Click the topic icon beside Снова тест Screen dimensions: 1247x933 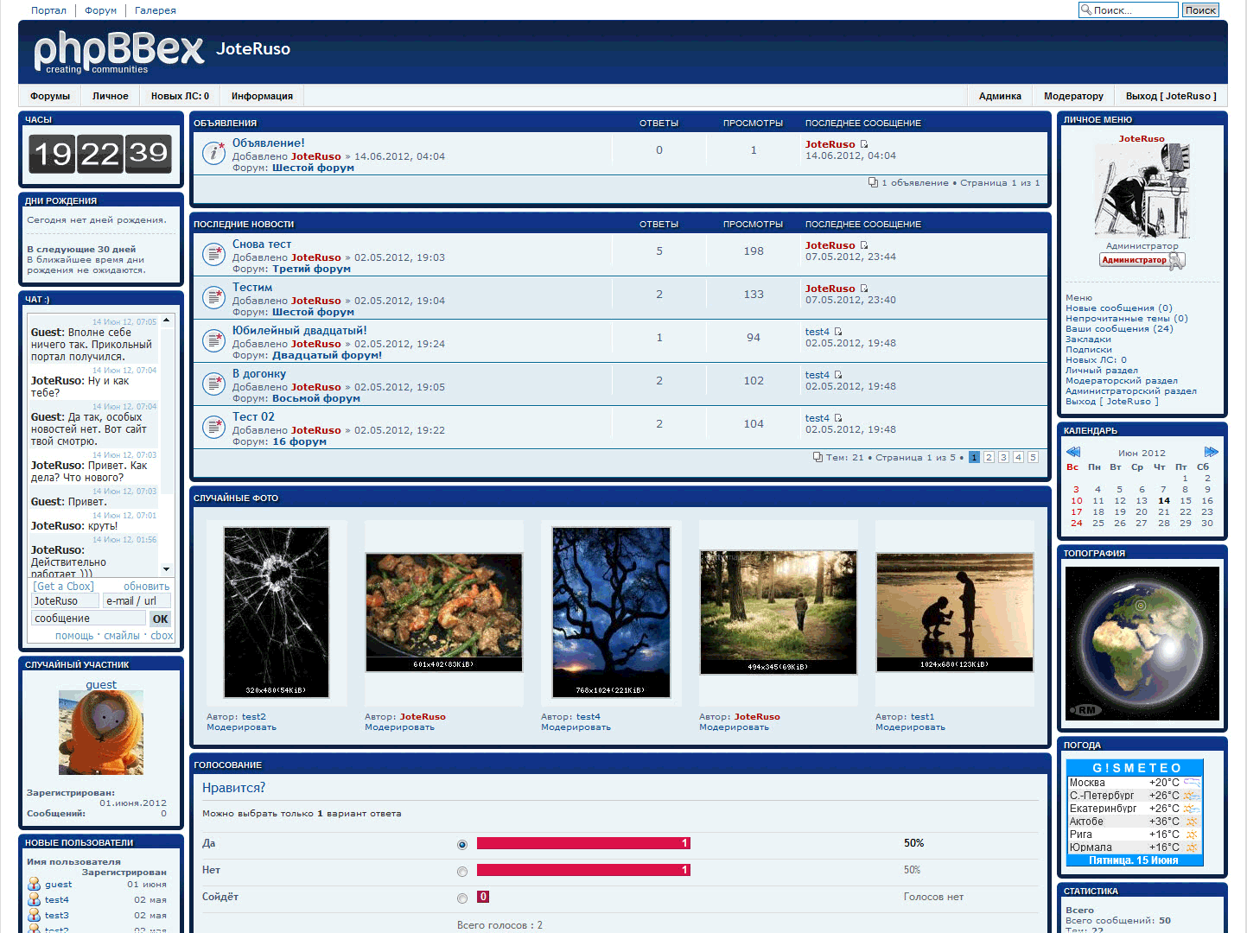213,254
